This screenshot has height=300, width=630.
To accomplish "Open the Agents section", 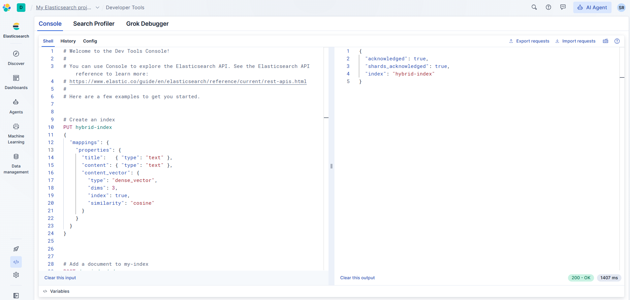I will pos(16,106).
